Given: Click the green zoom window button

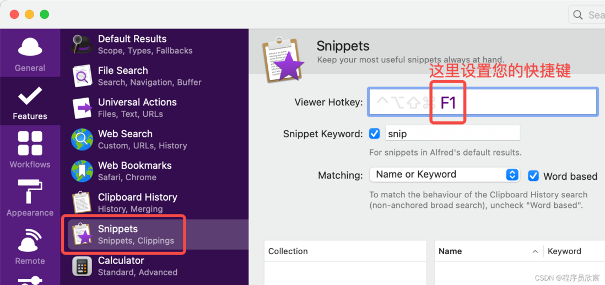Looking at the screenshot, I should 45,15.
